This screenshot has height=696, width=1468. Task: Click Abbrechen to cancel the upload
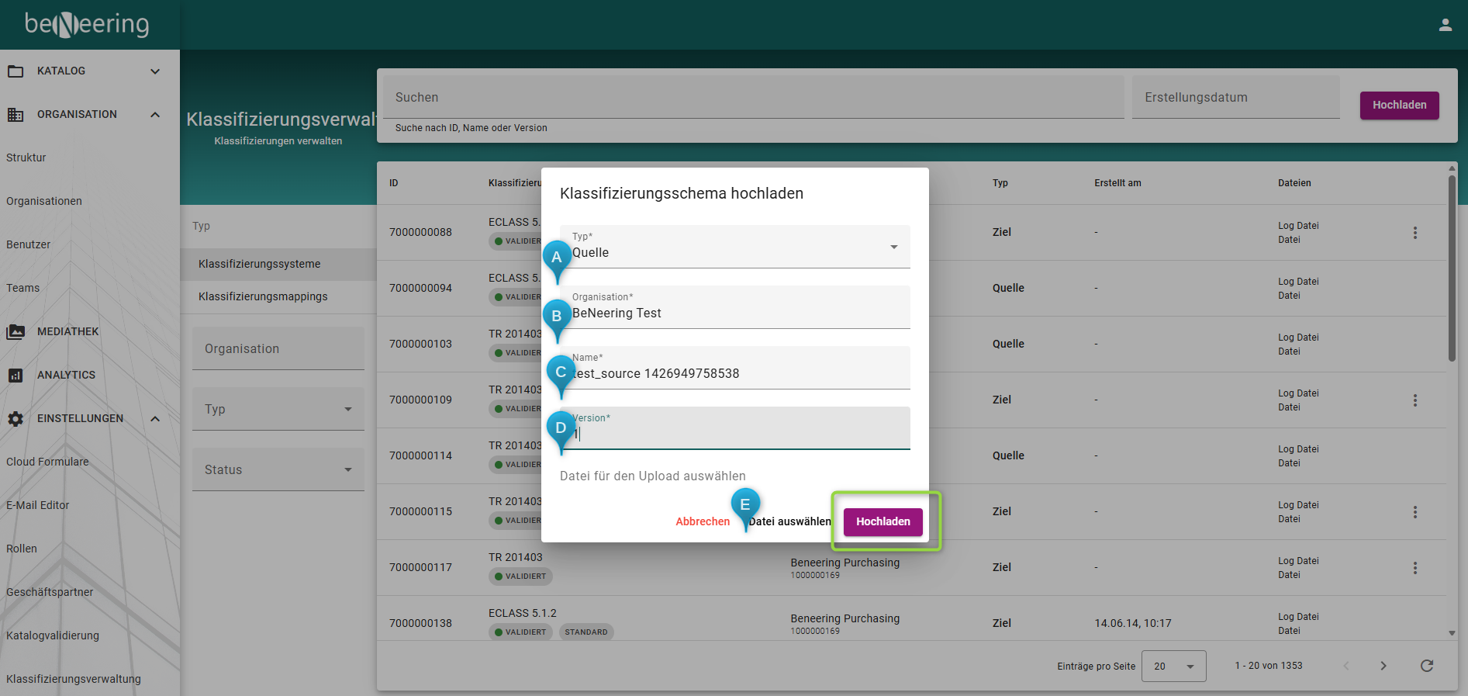point(703,521)
